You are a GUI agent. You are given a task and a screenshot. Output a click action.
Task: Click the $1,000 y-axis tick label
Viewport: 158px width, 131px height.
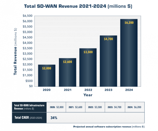[27, 75]
